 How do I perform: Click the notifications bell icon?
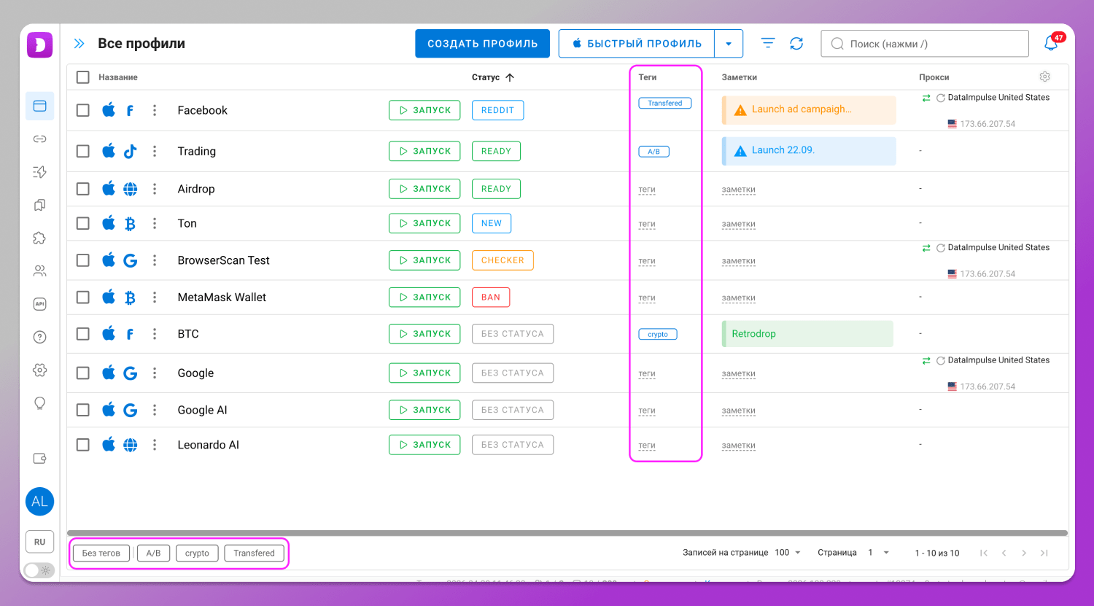click(1051, 44)
